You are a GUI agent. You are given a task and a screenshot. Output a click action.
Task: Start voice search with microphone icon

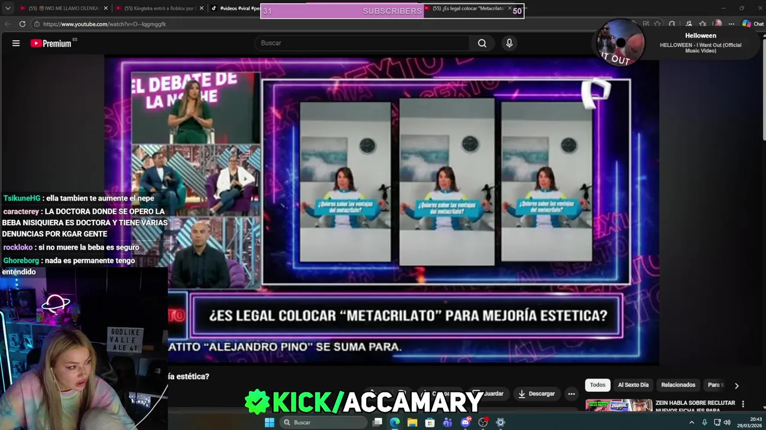coord(509,43)
